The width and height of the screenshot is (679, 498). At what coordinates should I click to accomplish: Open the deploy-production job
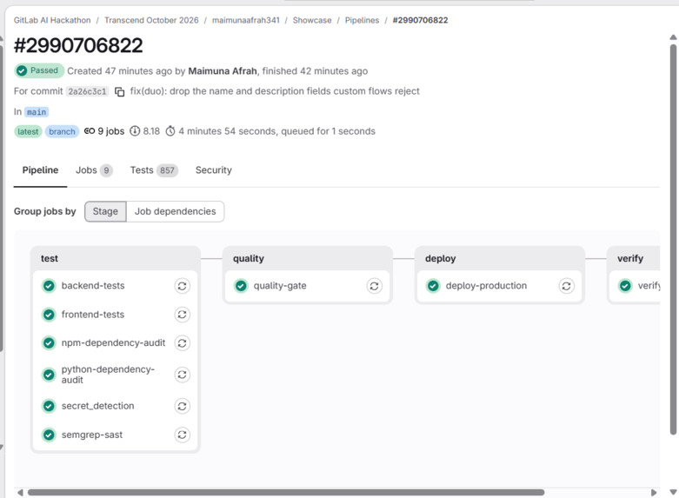tap(486, 286)
